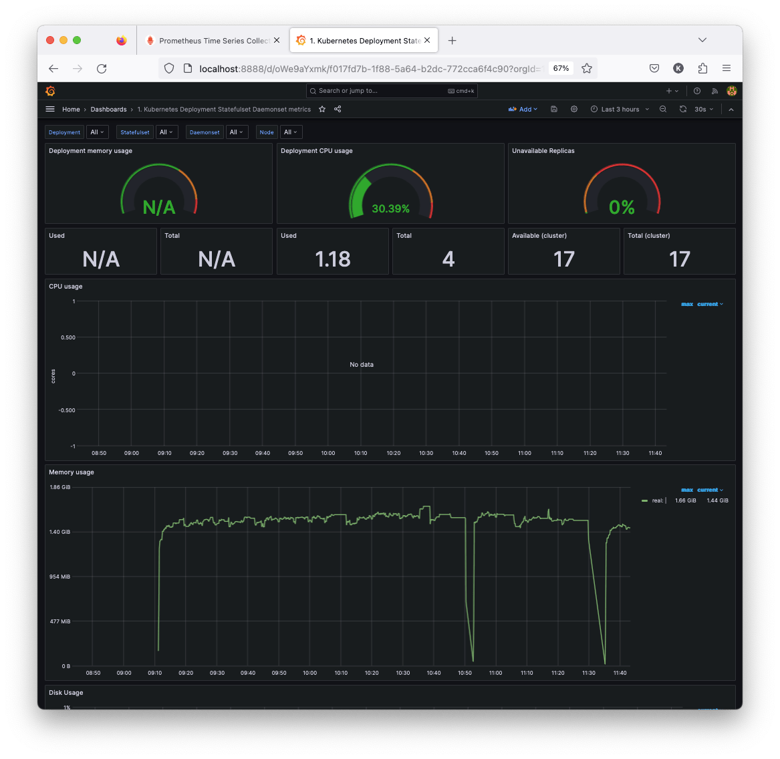Click the Grafana logo icon

pyautogui.click(x=50, y=90)
